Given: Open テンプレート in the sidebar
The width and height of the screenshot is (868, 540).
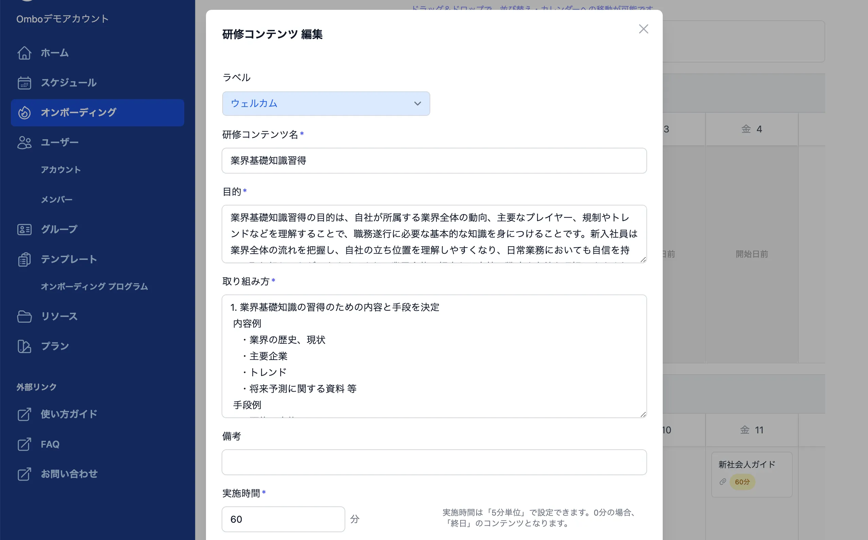Looking at the screenshot, I should (97, 259).
